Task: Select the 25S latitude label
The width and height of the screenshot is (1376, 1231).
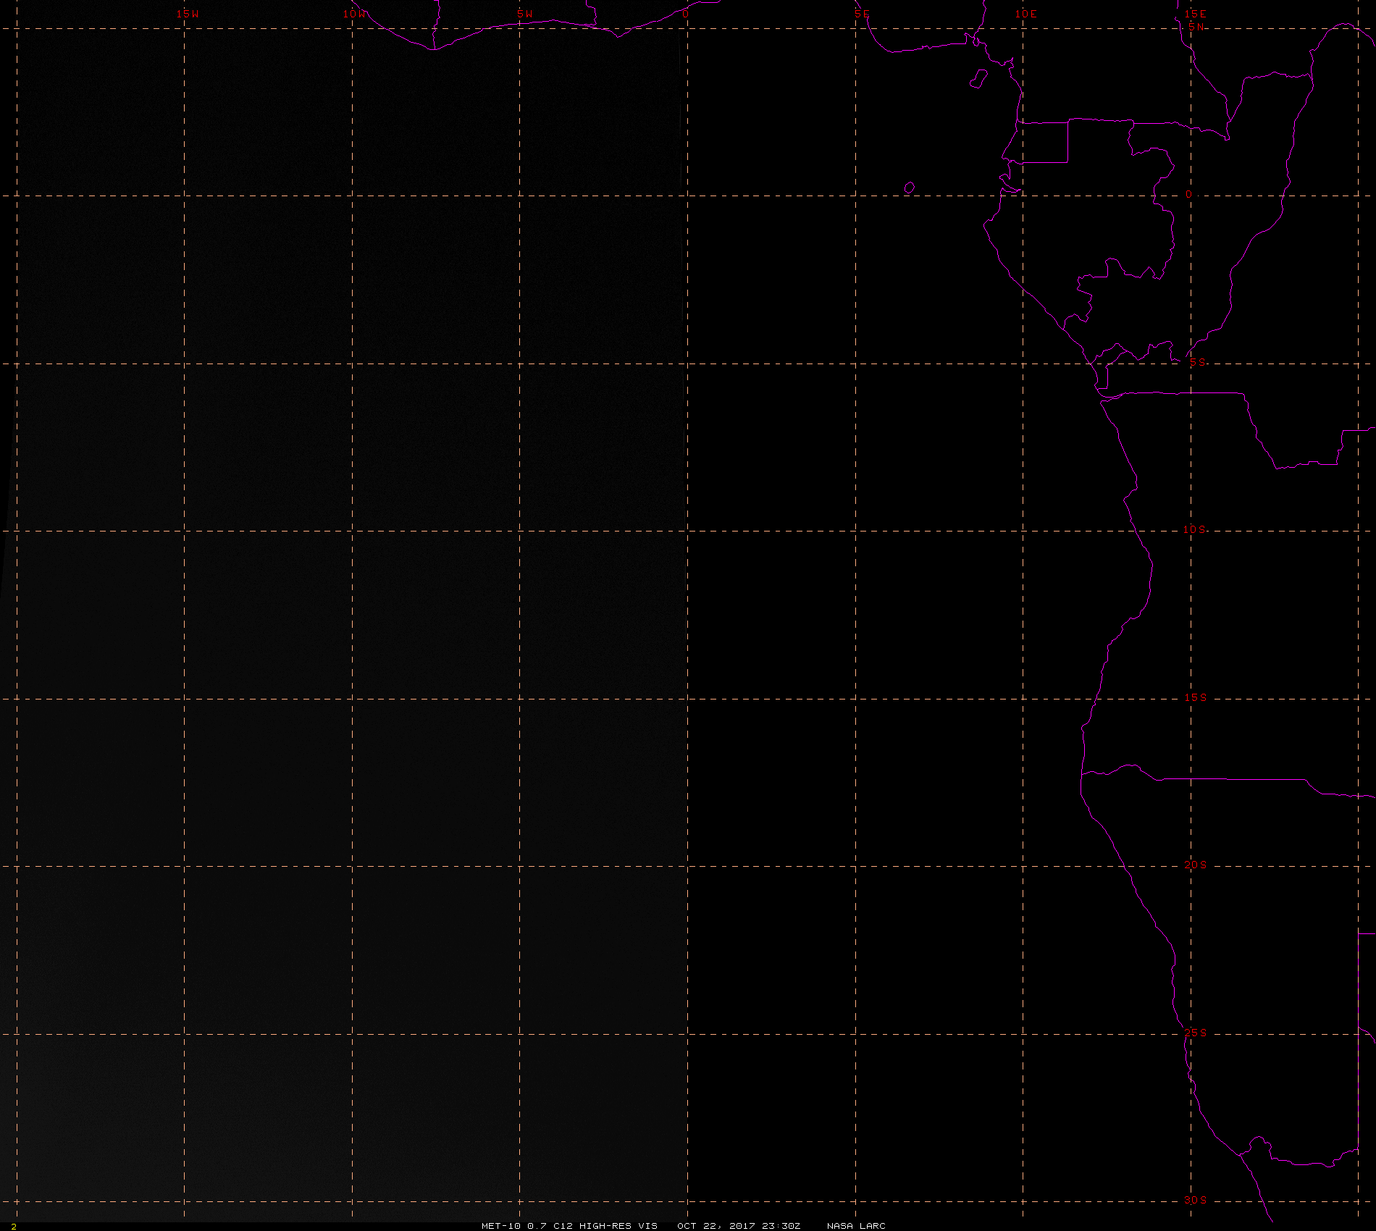Action: click(x=1196, y=1033)
